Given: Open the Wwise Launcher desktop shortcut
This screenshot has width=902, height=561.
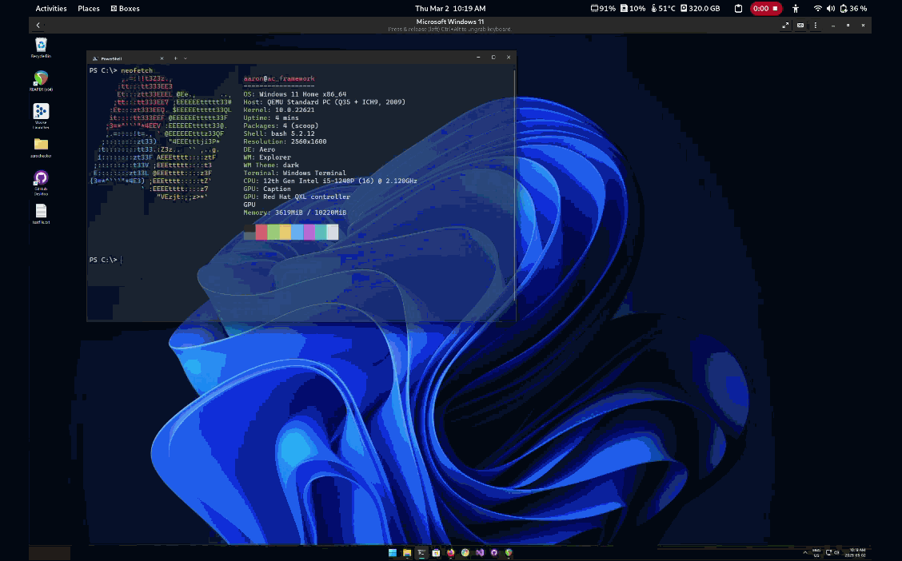Looking at the screenshot, I should [x=41, y=116].
